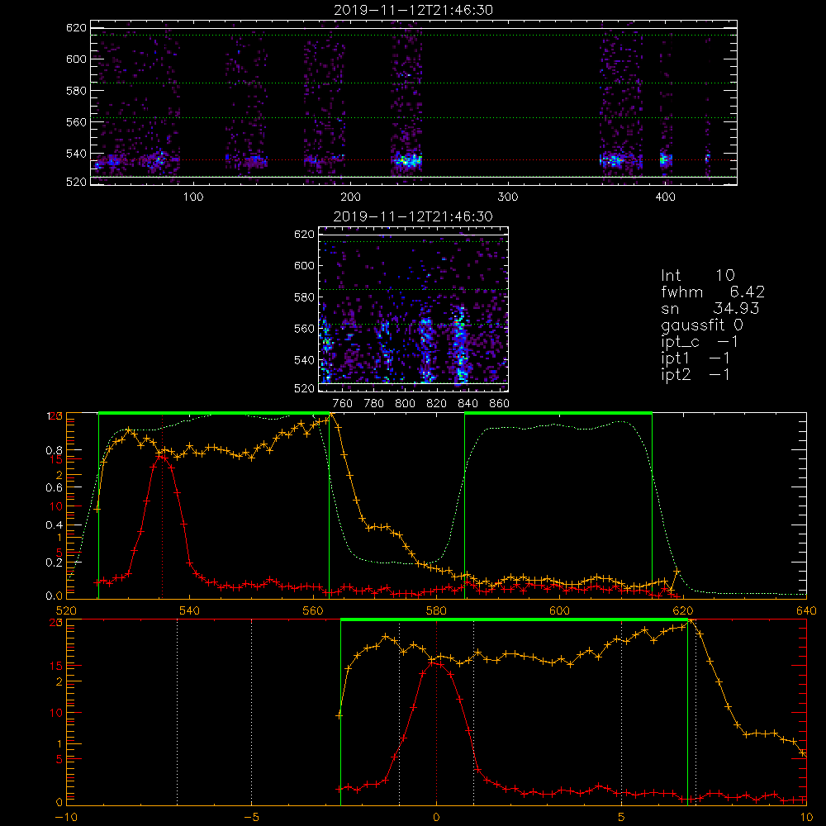
Task: Click x-axis label 820 under the middle image
Action: coord(437,404)
